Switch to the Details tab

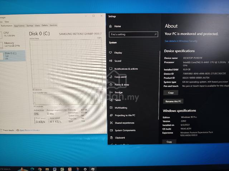coord(45,25)
